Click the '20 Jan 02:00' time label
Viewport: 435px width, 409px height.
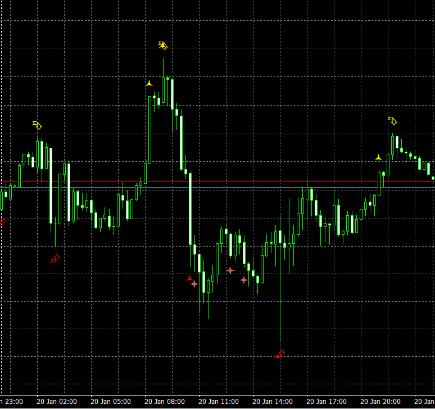click(x=57, y=402)
